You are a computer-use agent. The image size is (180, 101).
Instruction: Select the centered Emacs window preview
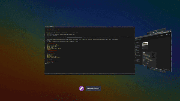point(89,51)
